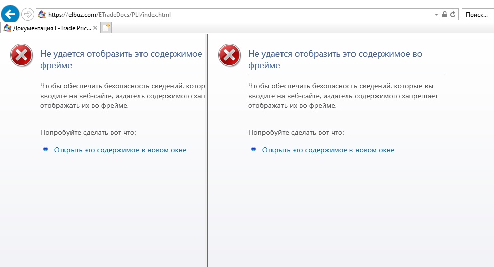The height and width of the screenshot is (267, 494).
Task: Open a new blank tab
Action: tap(106, 28)
